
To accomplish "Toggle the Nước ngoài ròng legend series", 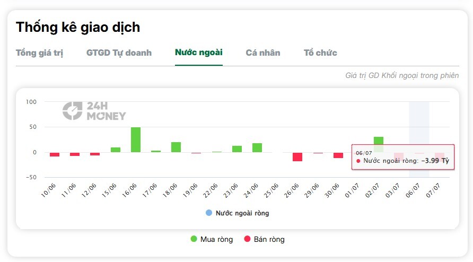I will coord(238,213).
